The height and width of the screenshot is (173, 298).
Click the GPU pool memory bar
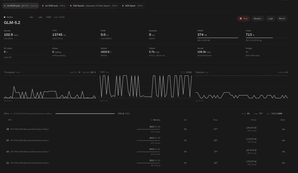(85, 113)
